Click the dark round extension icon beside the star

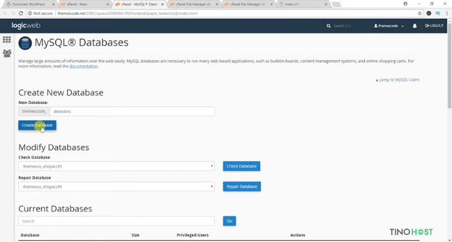[x=429, y=14]
